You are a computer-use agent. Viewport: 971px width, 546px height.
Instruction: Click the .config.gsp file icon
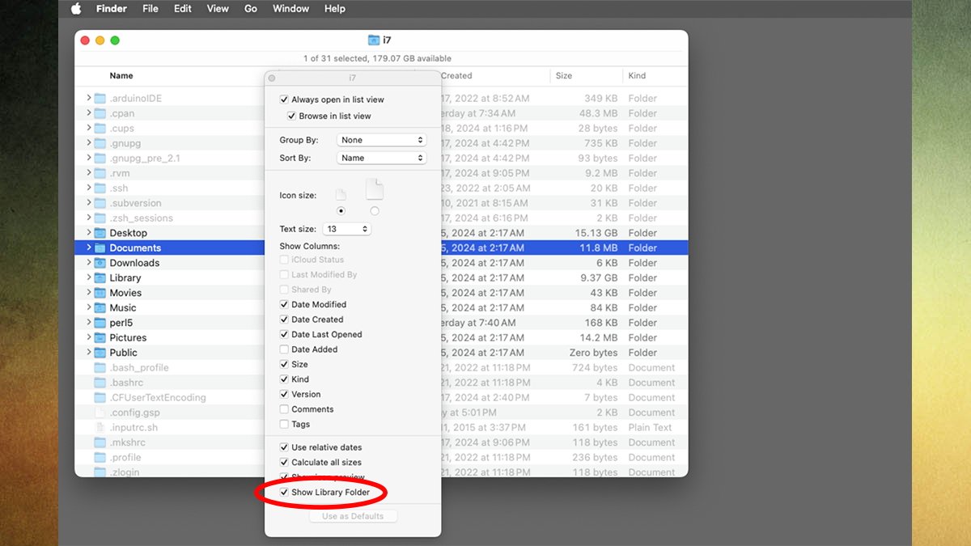[100, 413]
